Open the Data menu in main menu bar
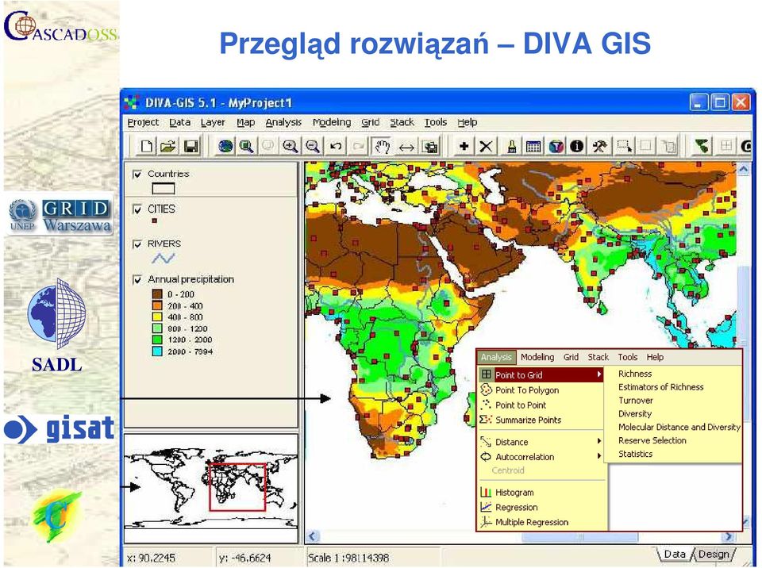The image size is (762, 568). [x=180, y=122]
